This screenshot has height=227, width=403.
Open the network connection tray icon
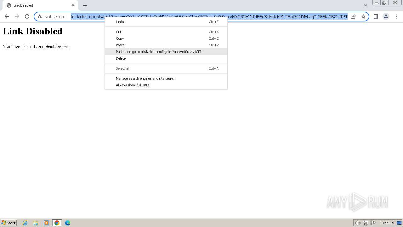[x=366, y=223]
